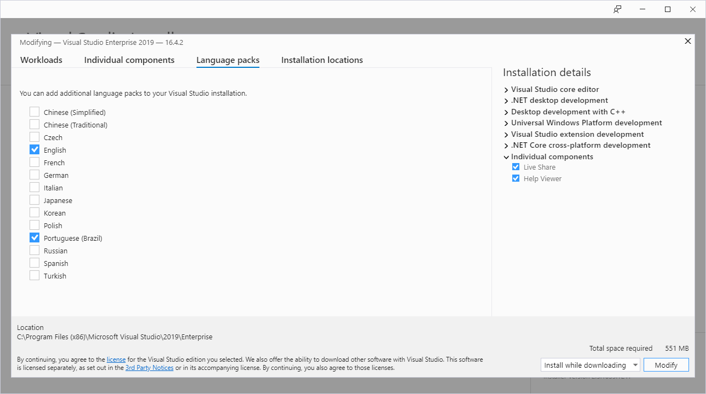Check the Chinese (Traditional) language pack
Image resolution: width=706 pixels, height=394 pixels.
(x=34, y=124)
